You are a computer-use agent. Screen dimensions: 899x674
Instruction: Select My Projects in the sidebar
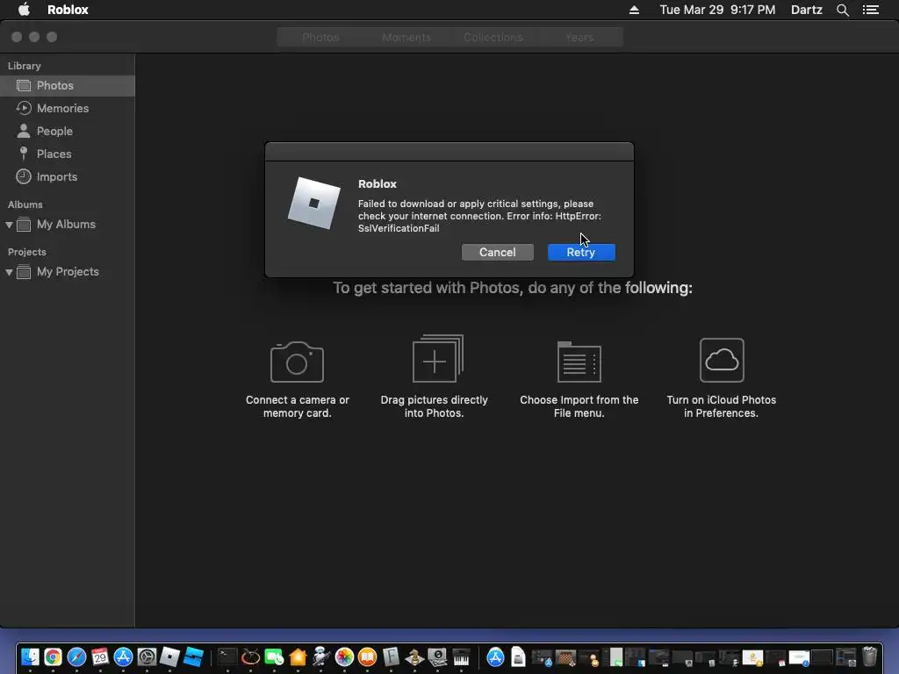pos(67,272)
